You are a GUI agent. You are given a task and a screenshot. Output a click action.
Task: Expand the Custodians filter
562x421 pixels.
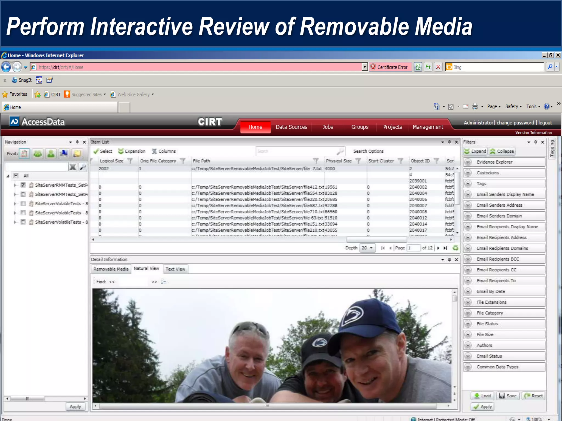pos(468,173)
